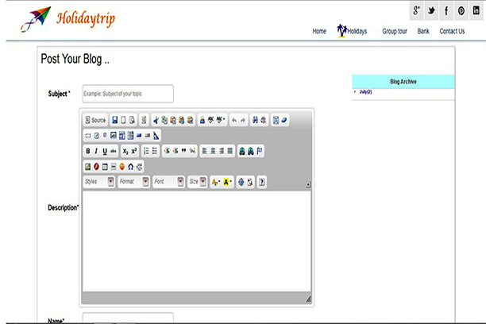Insert special character with Omega icon
The height and width of the screenshot is (324, 486).
tap(131, 167)
